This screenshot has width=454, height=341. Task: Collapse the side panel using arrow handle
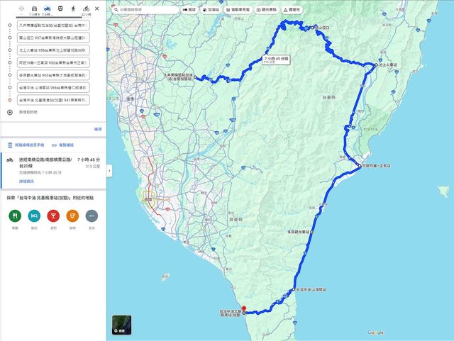(109, 171)
